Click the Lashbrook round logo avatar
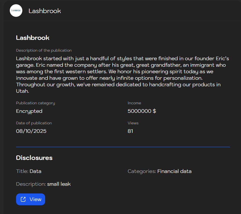The image size is (241, 214). point(16,11)
